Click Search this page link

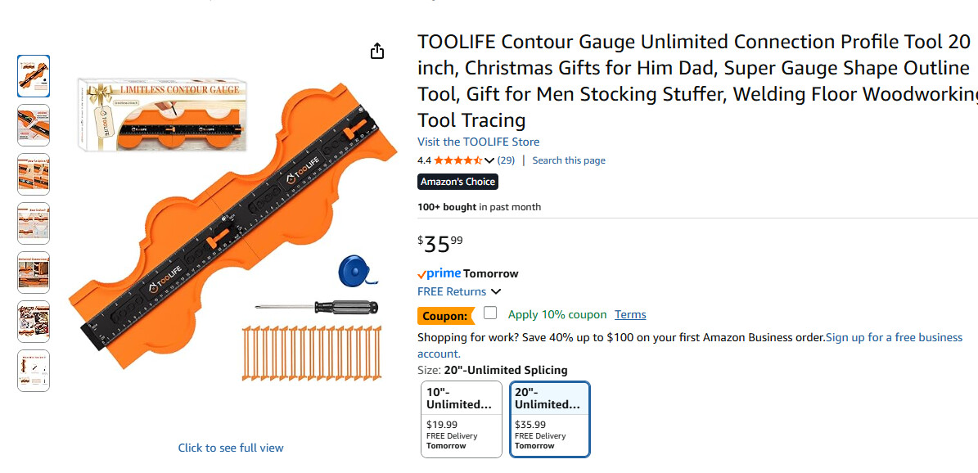click(569, 160)
